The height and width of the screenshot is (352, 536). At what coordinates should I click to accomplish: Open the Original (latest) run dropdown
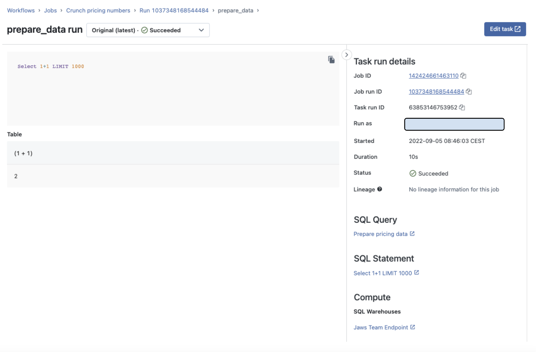pos(148,30)
